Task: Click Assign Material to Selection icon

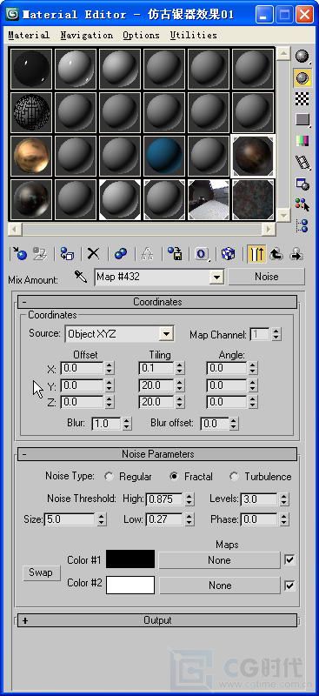Action: pos(67,254)
